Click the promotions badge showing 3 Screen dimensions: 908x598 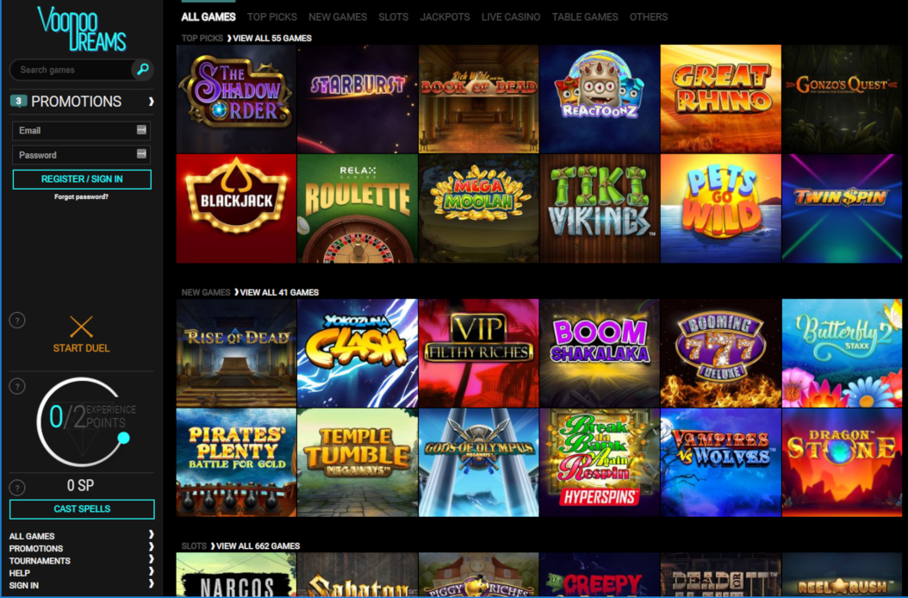tap(19, 102)
